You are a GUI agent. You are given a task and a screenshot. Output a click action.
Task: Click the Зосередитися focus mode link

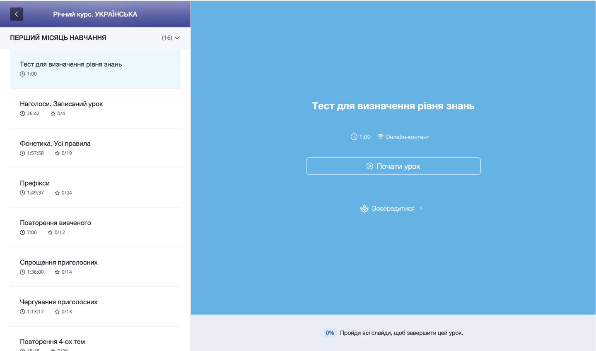(x=391, y=208)
